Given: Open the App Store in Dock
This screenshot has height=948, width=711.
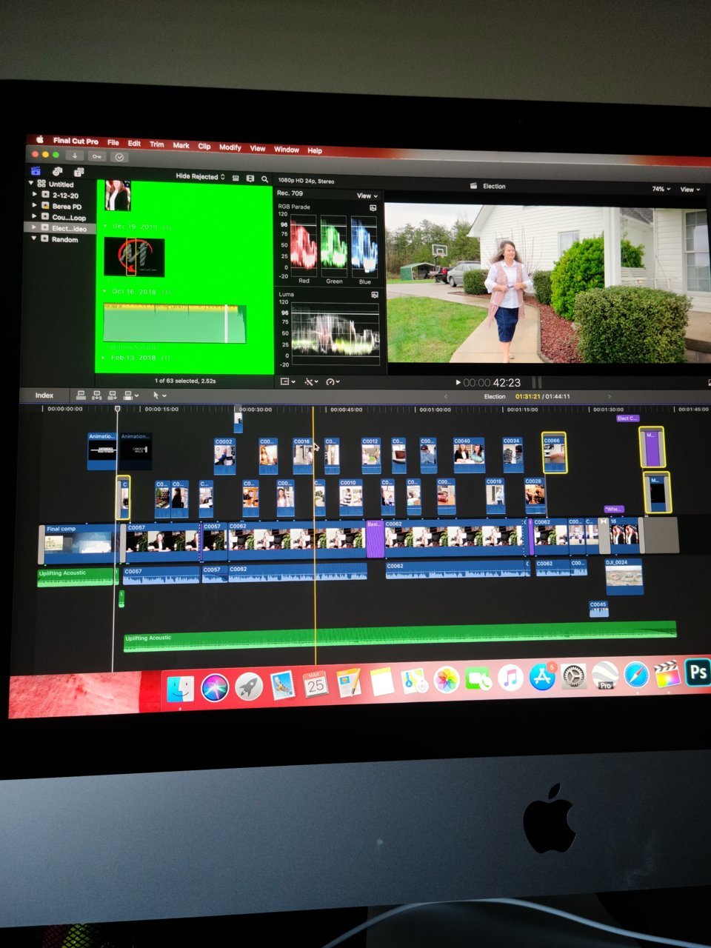Looking at the screenshot, I should click(x=542, y=677).
